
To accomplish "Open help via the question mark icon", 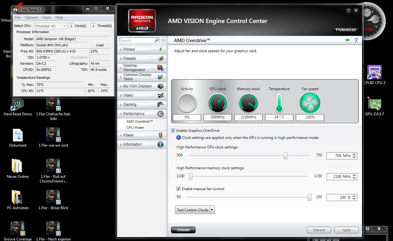I will pos(356,40).
